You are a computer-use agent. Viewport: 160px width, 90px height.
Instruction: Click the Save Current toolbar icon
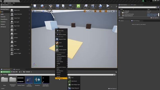(35, 6)
